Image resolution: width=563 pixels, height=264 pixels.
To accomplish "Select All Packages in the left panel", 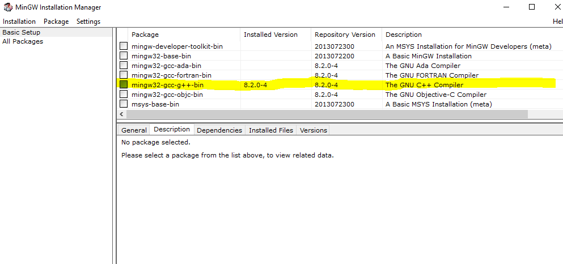I will [23, 41].
